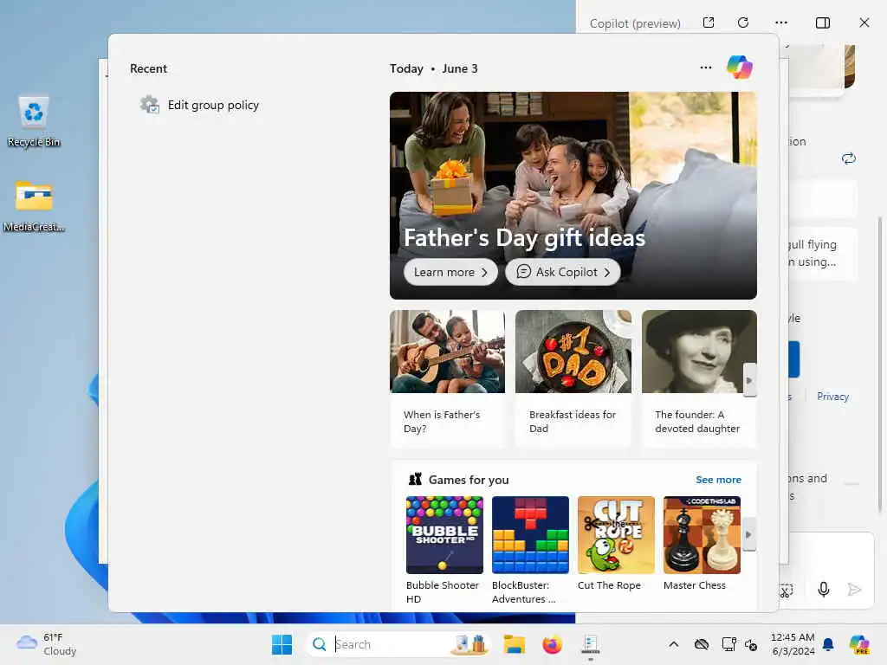Image resolution: width=887 pixels, height=665 pixels.
Task: Open Firefox from taskbar
Action: click(552, 644)
